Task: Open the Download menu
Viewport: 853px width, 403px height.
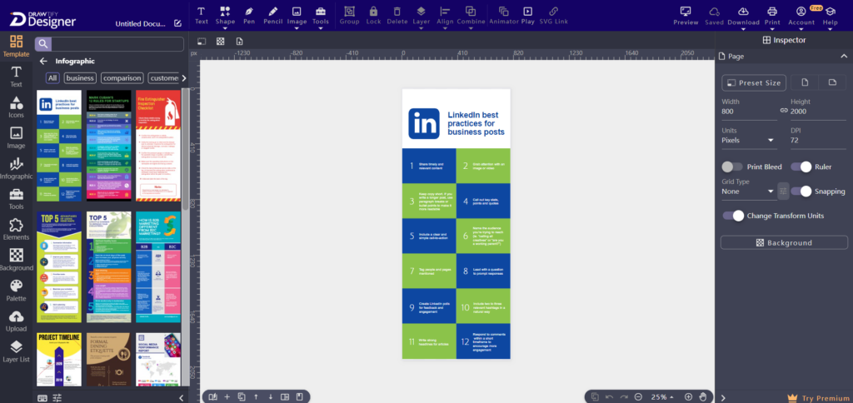Action: (743, 17)
